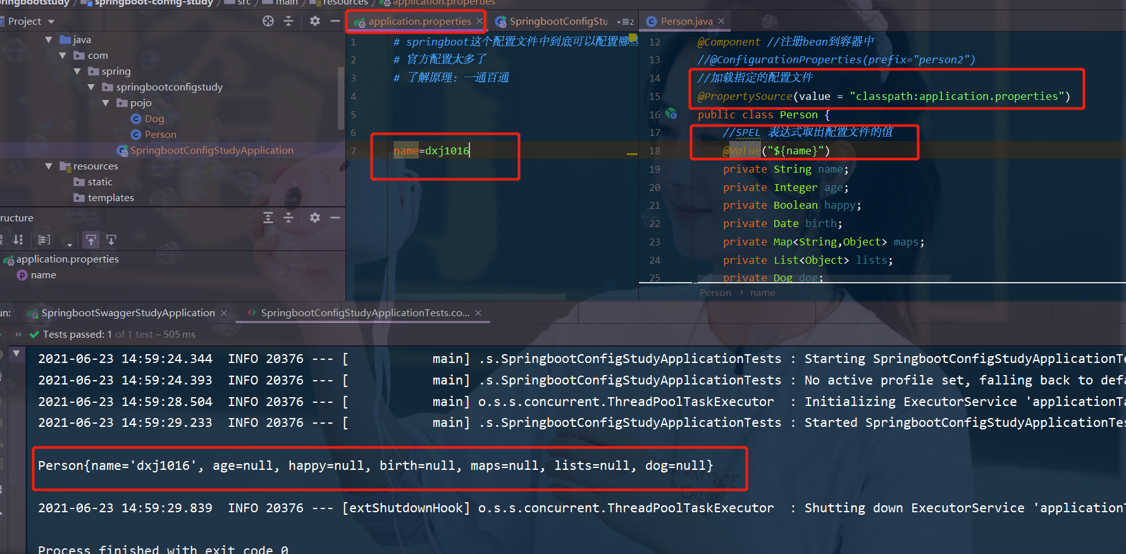Collapse all nodes in the Structure panel
Image resolution: width=1126 pixels, height=554 pixels.
288,218
